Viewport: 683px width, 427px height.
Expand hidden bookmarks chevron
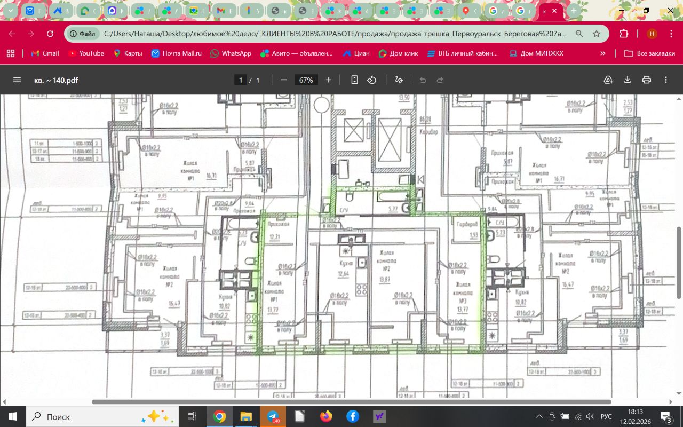[603, 53]
